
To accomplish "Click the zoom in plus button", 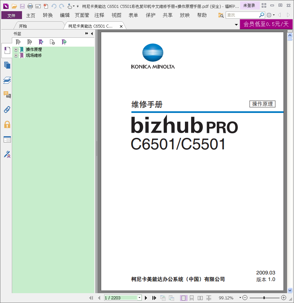I will [283, 298].
